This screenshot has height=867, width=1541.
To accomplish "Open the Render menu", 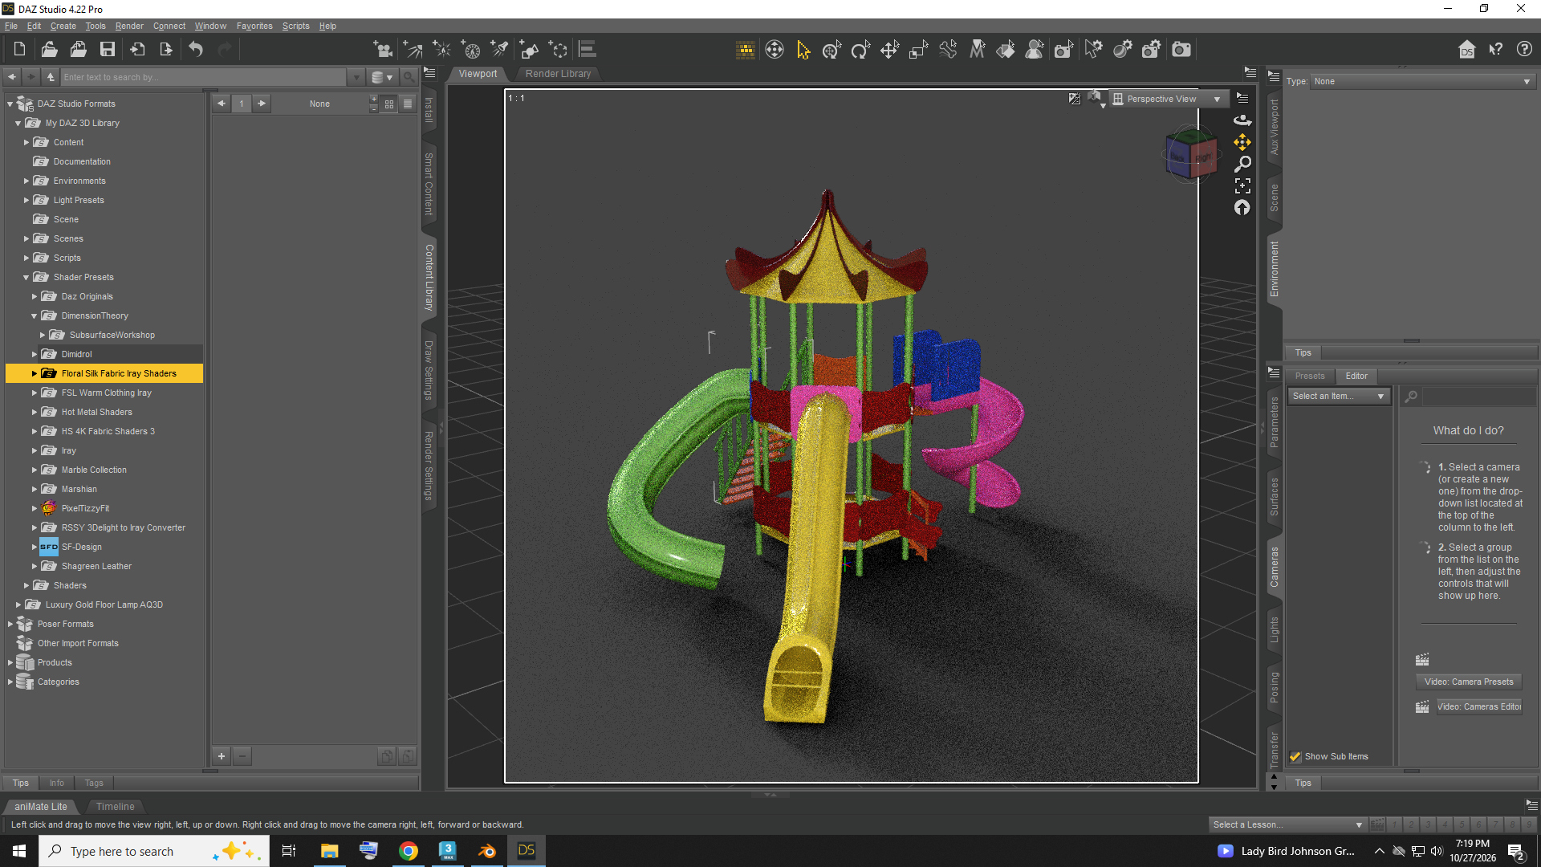I will point(129,26).
